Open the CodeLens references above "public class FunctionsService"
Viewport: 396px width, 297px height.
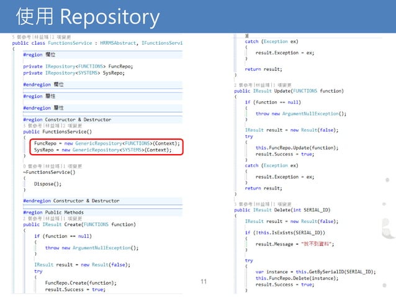coord(42,37)
